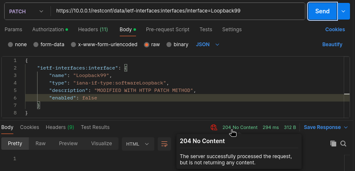The image size is (355, 171).
Task: Open the Save Response dropdown
Action: click(x=325, y=127)
